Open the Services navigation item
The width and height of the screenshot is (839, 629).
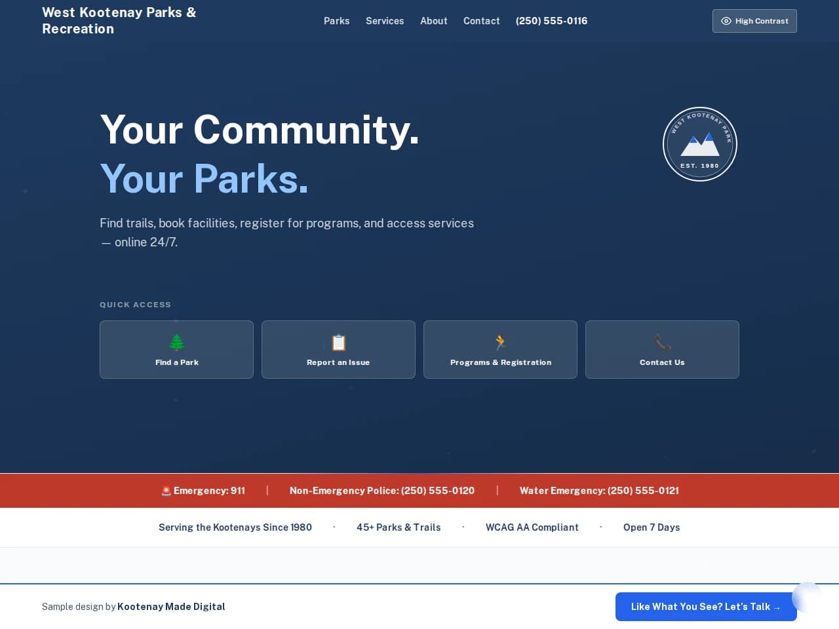385,21
